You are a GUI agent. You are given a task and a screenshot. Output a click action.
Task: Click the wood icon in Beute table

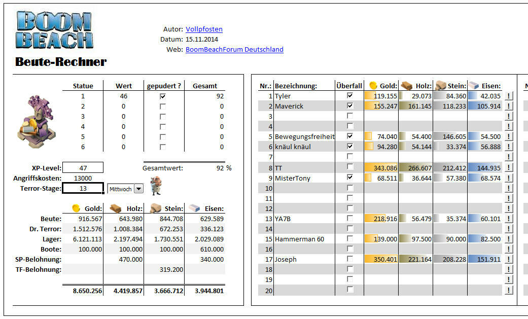point(116,208)
